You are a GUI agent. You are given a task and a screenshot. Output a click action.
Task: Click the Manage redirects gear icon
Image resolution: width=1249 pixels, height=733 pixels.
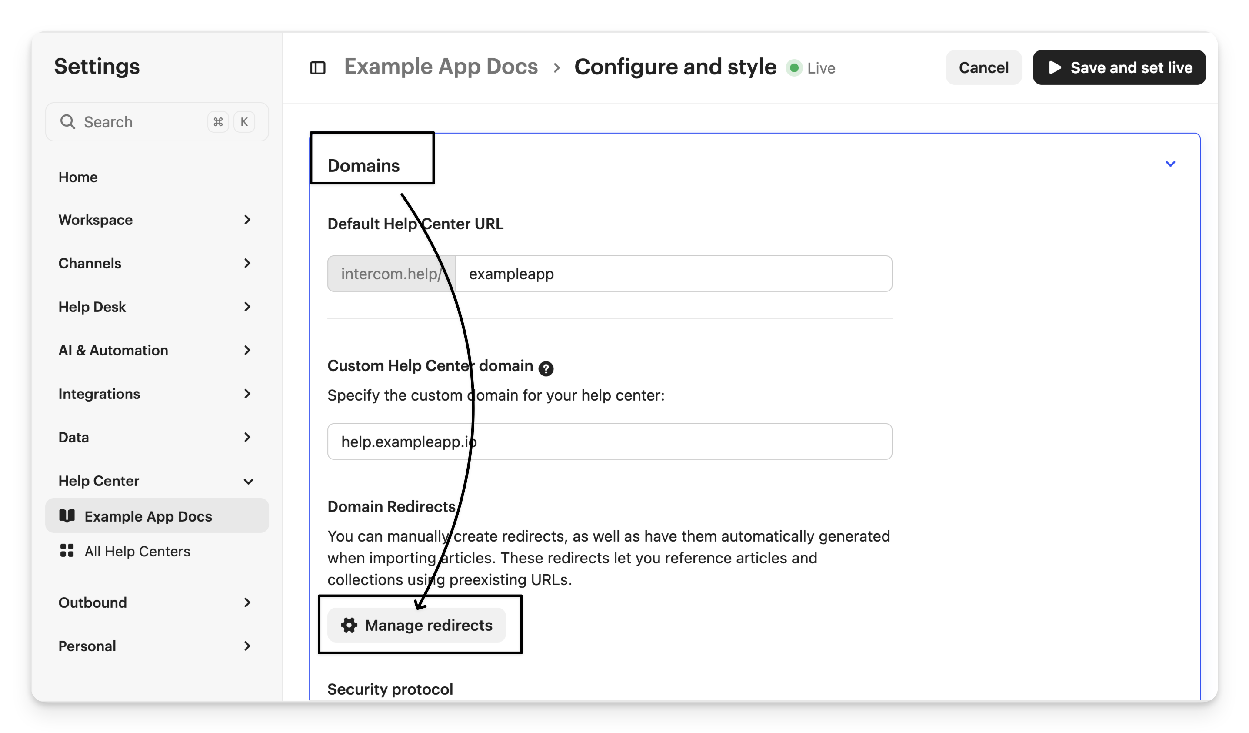click(349, 625)
